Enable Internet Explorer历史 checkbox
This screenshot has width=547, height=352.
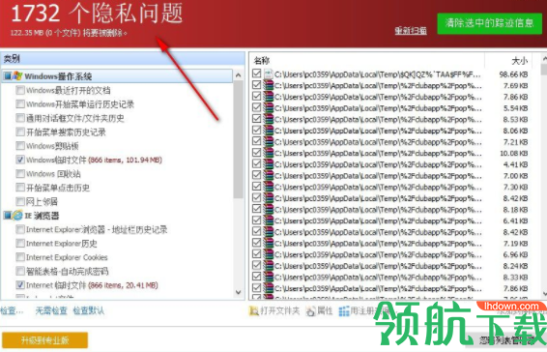coord(20,243)
